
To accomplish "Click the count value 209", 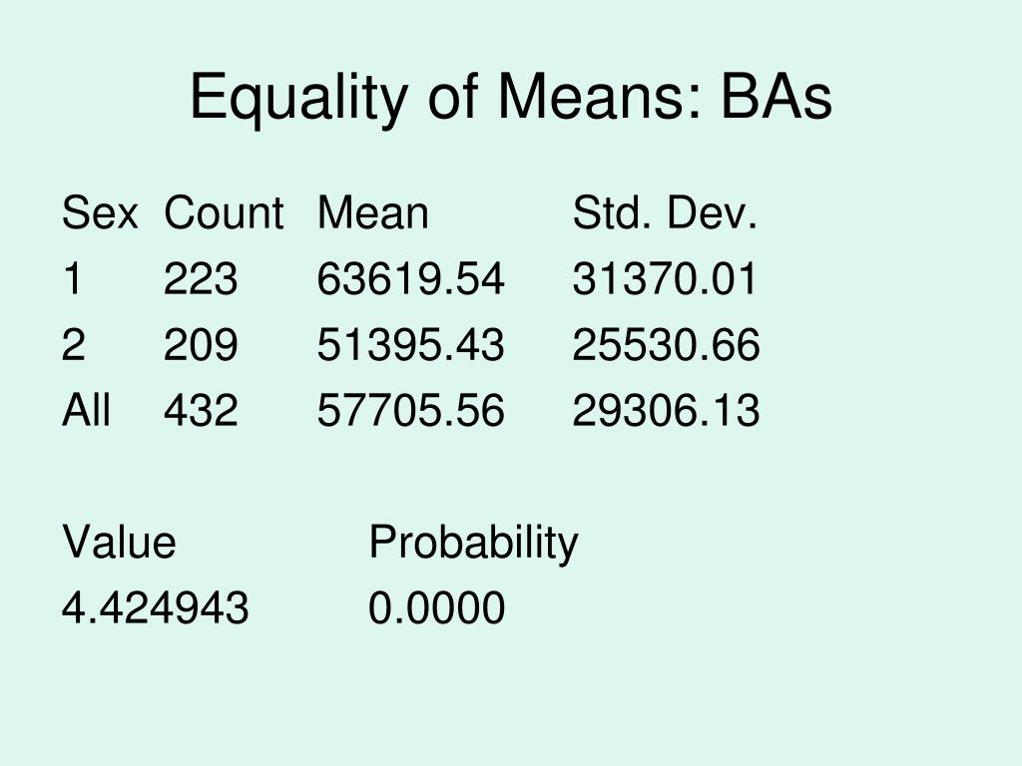I will click(x=201, y=344).
